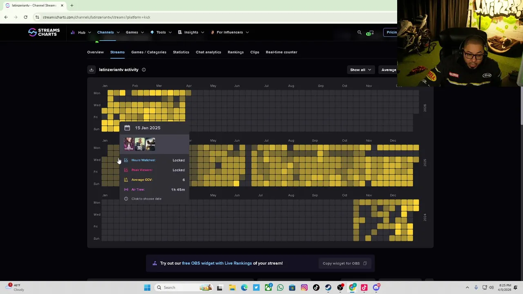Reload the browser page
This screenshot has width=523, height=294.
click(25, 17)
